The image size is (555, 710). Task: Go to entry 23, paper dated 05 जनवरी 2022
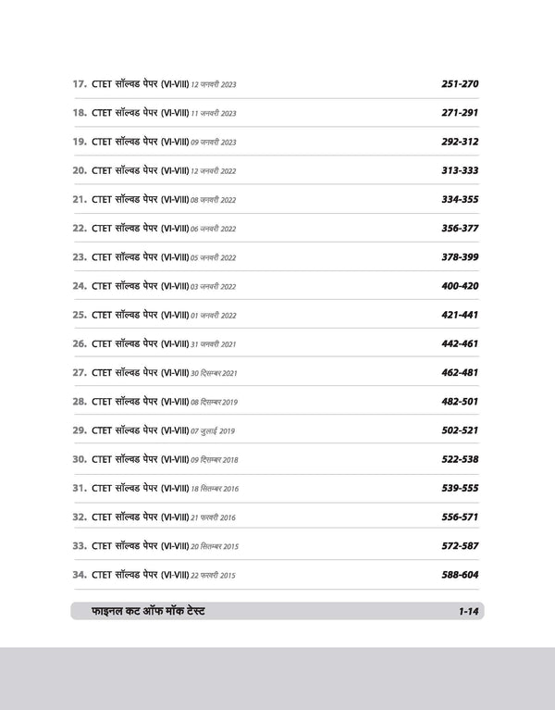pyautogui.click(x=154, y=257)
